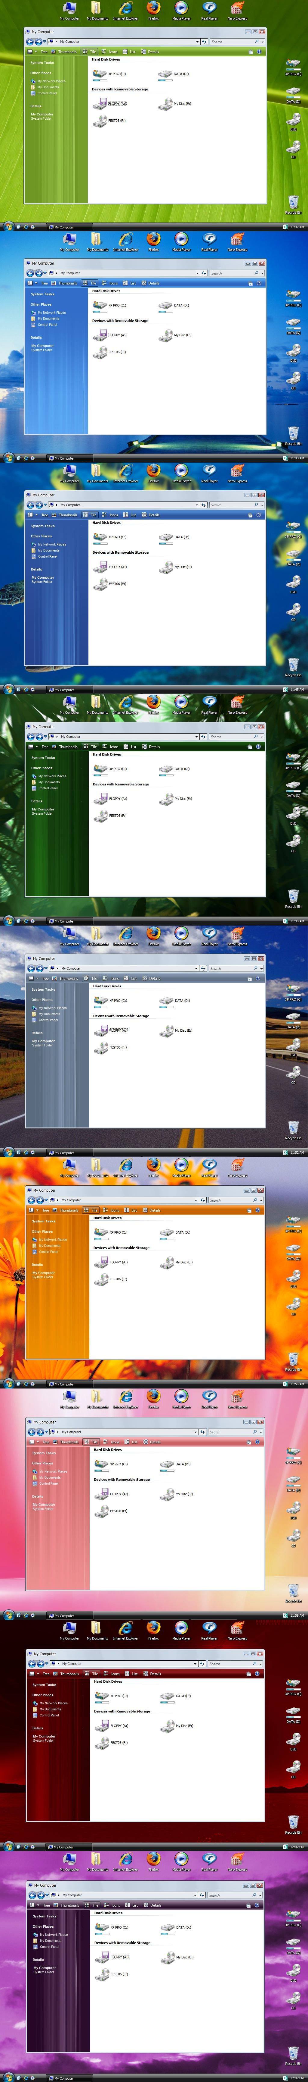Switch to Thumbnails view in light blue sky window
The image size is (308, 2082).
point(64,283)
